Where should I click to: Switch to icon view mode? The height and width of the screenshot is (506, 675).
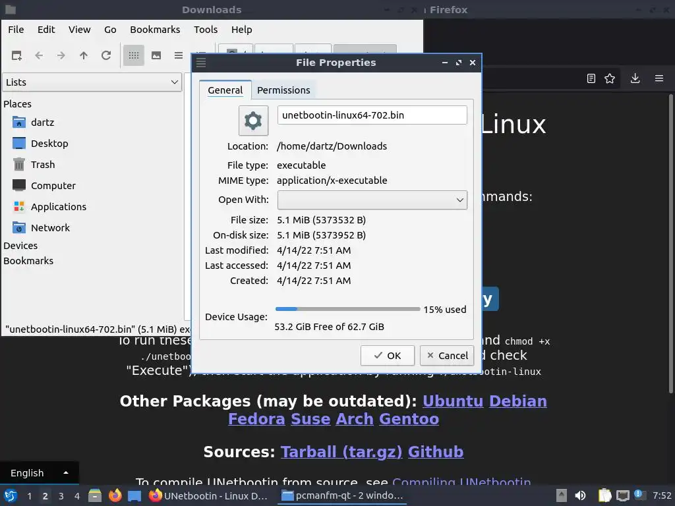coord(133,55)
